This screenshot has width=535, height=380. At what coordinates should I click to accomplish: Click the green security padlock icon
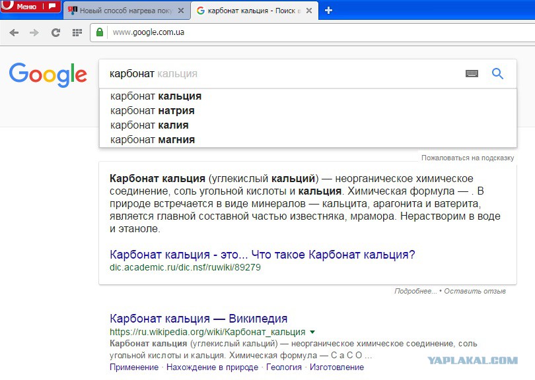click(x=100, y=32)
